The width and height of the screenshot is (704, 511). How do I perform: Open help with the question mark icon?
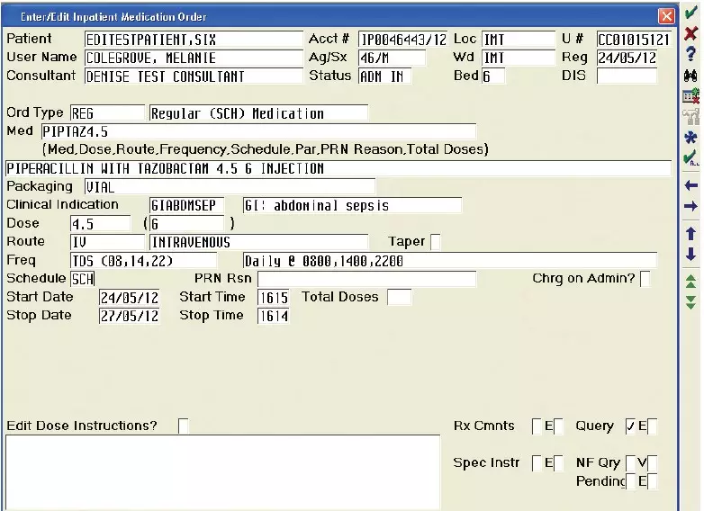(x=690, y=53)
